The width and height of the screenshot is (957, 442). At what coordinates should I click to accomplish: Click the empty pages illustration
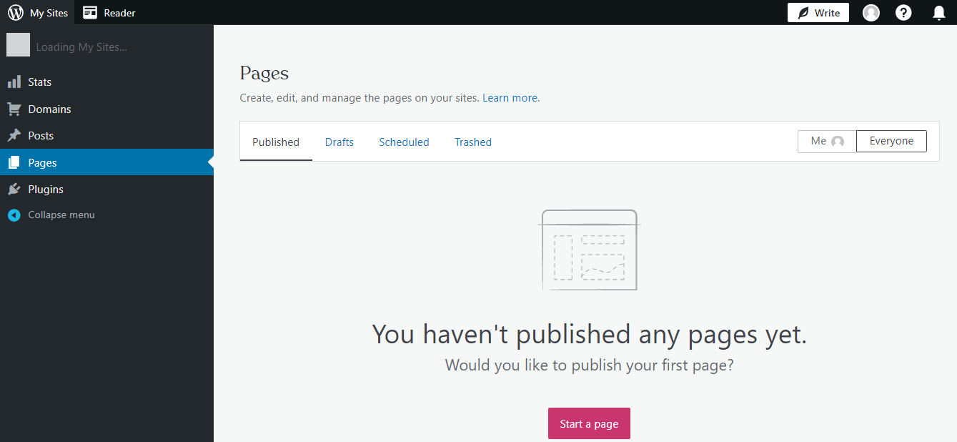(x=590, y=250)
